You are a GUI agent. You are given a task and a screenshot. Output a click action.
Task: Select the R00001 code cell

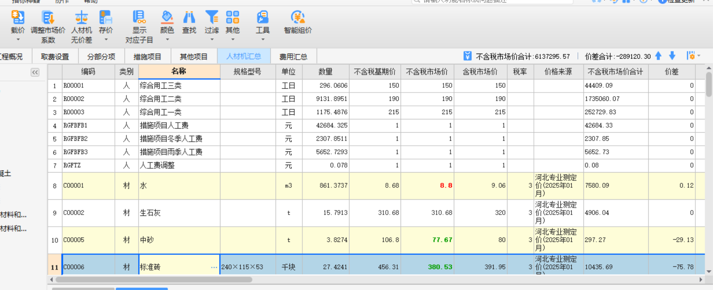(88, 86)
